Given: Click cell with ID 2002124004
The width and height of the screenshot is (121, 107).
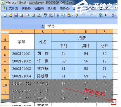Looking at the screenshot, I should click(22, 76).
